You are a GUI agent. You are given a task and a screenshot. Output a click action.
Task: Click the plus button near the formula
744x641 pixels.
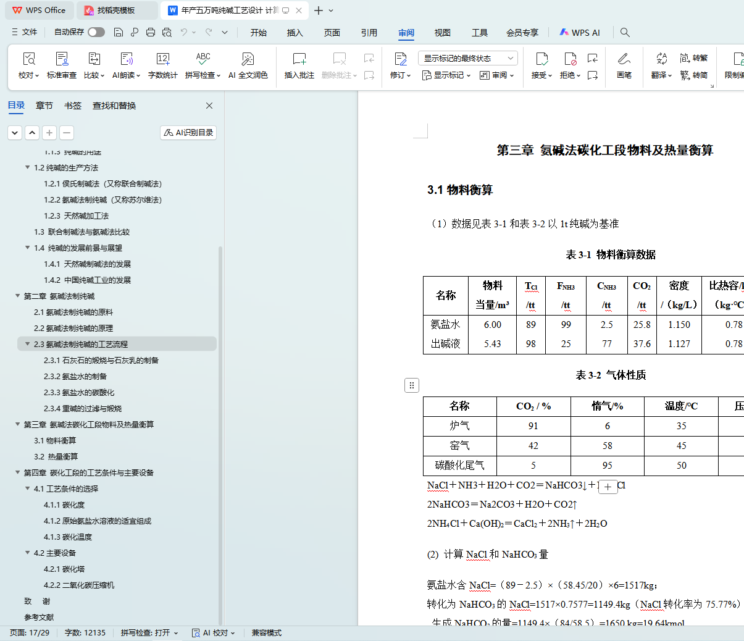click(x=608, y=487)
